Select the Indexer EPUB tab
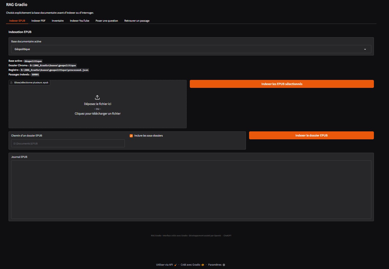The image size is (389, 269). 17,21
